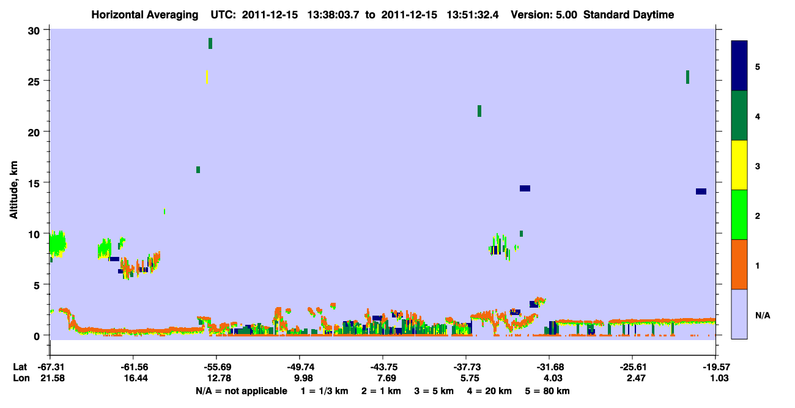Click latitude value -49.74
Screen dimensions: 795x408
coord(300,367)
